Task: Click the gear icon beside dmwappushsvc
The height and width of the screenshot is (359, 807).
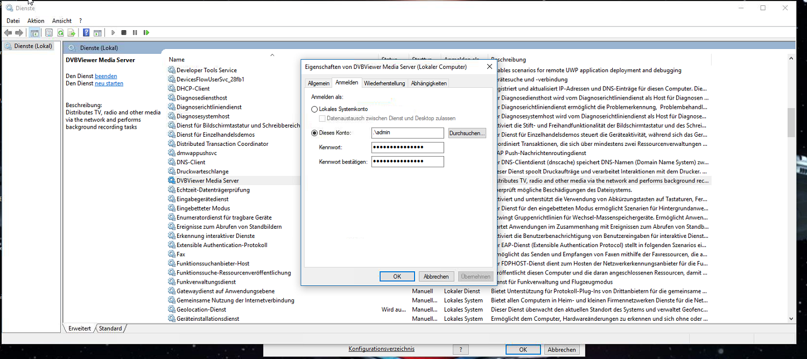Action: (x=172, y=153)
